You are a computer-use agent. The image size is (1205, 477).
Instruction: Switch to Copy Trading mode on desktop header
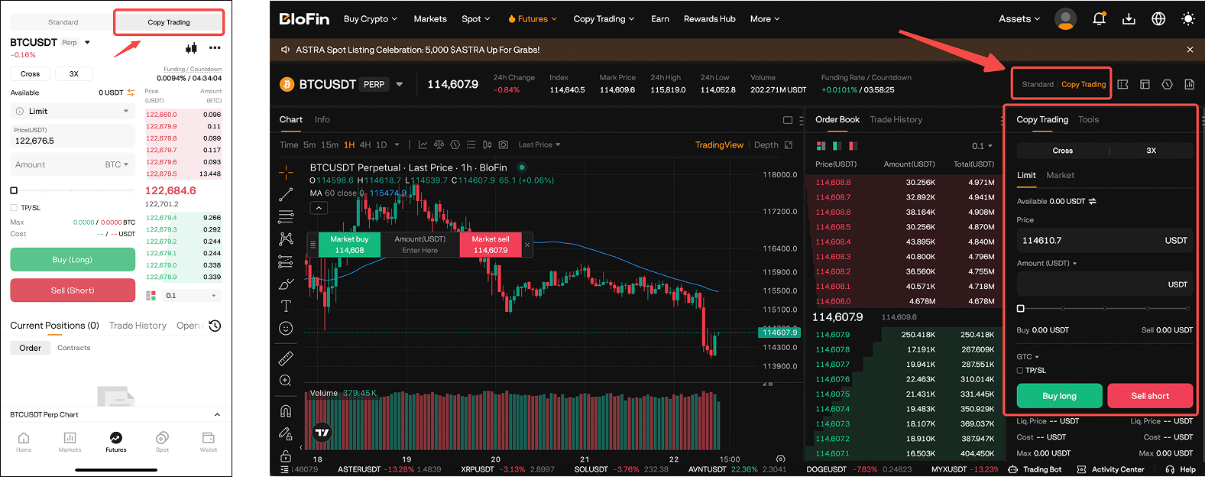pos(1084,84)
